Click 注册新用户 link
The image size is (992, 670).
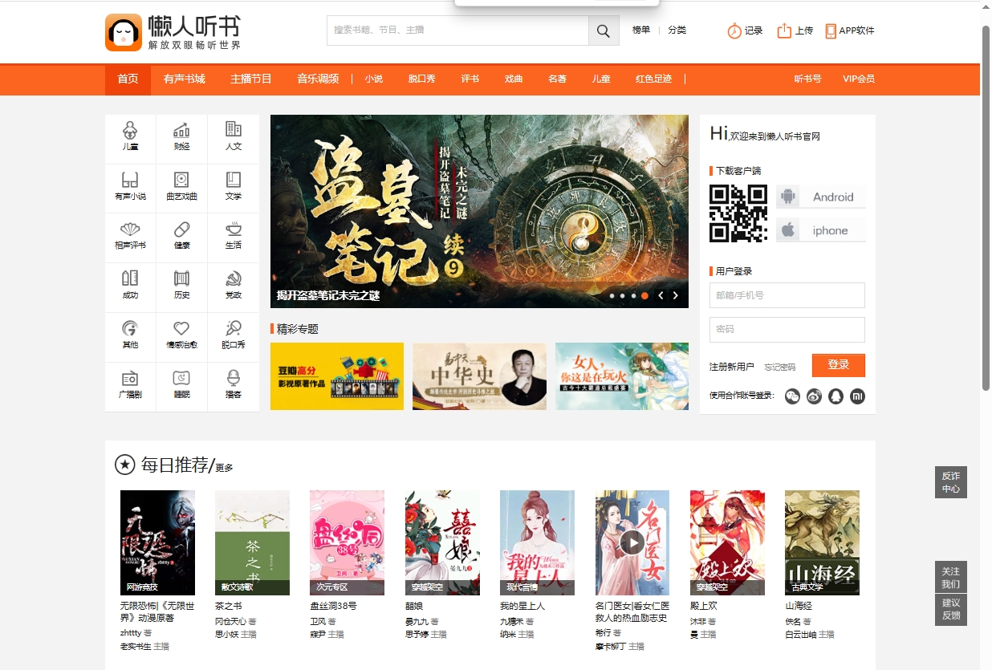point(732,367)
